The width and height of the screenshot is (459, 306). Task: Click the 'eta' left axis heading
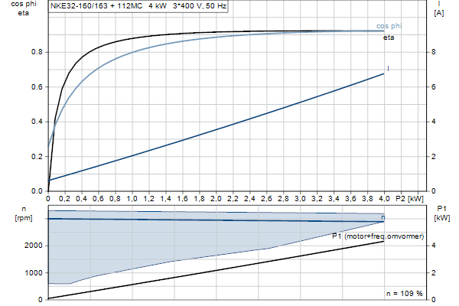pyautogui.click(x=24, y=13)
